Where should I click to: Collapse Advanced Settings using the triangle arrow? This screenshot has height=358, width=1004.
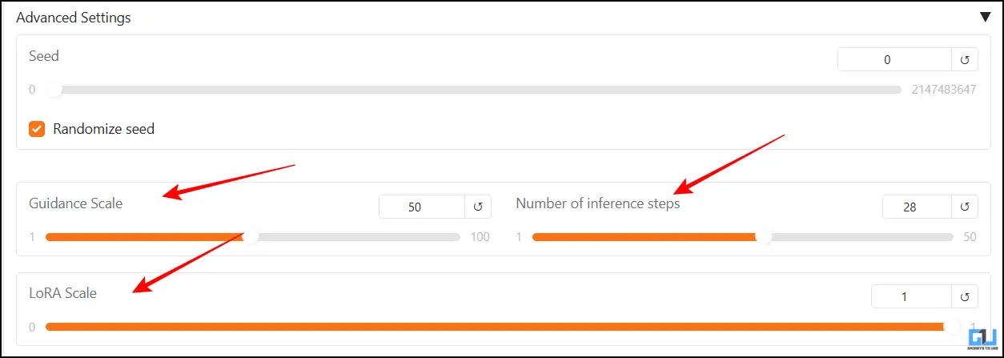984,18
